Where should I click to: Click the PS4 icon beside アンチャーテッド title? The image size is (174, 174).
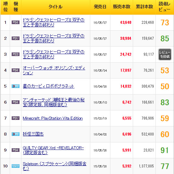(x=16, y=102)
